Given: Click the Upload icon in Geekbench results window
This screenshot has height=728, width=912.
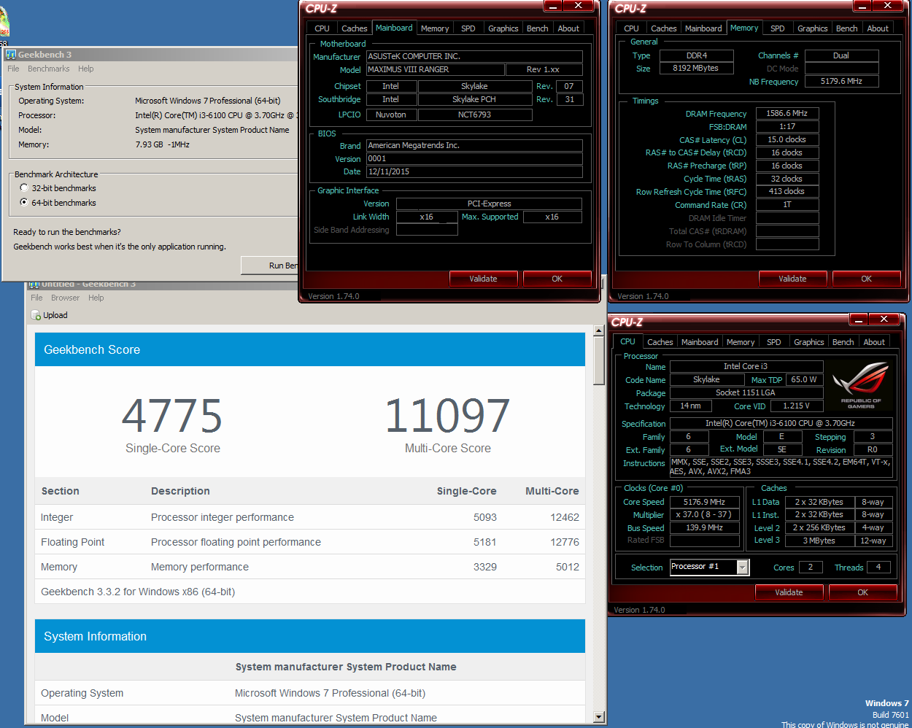Looking at the screenshot, I should [36, 316].
